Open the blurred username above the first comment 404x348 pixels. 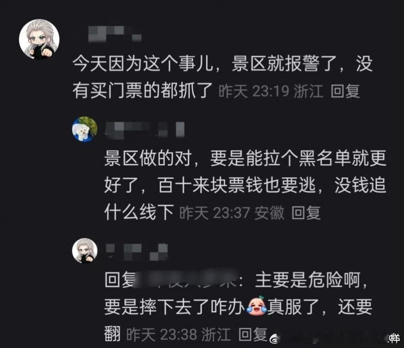pyautogui.click(x=115, y=34)
